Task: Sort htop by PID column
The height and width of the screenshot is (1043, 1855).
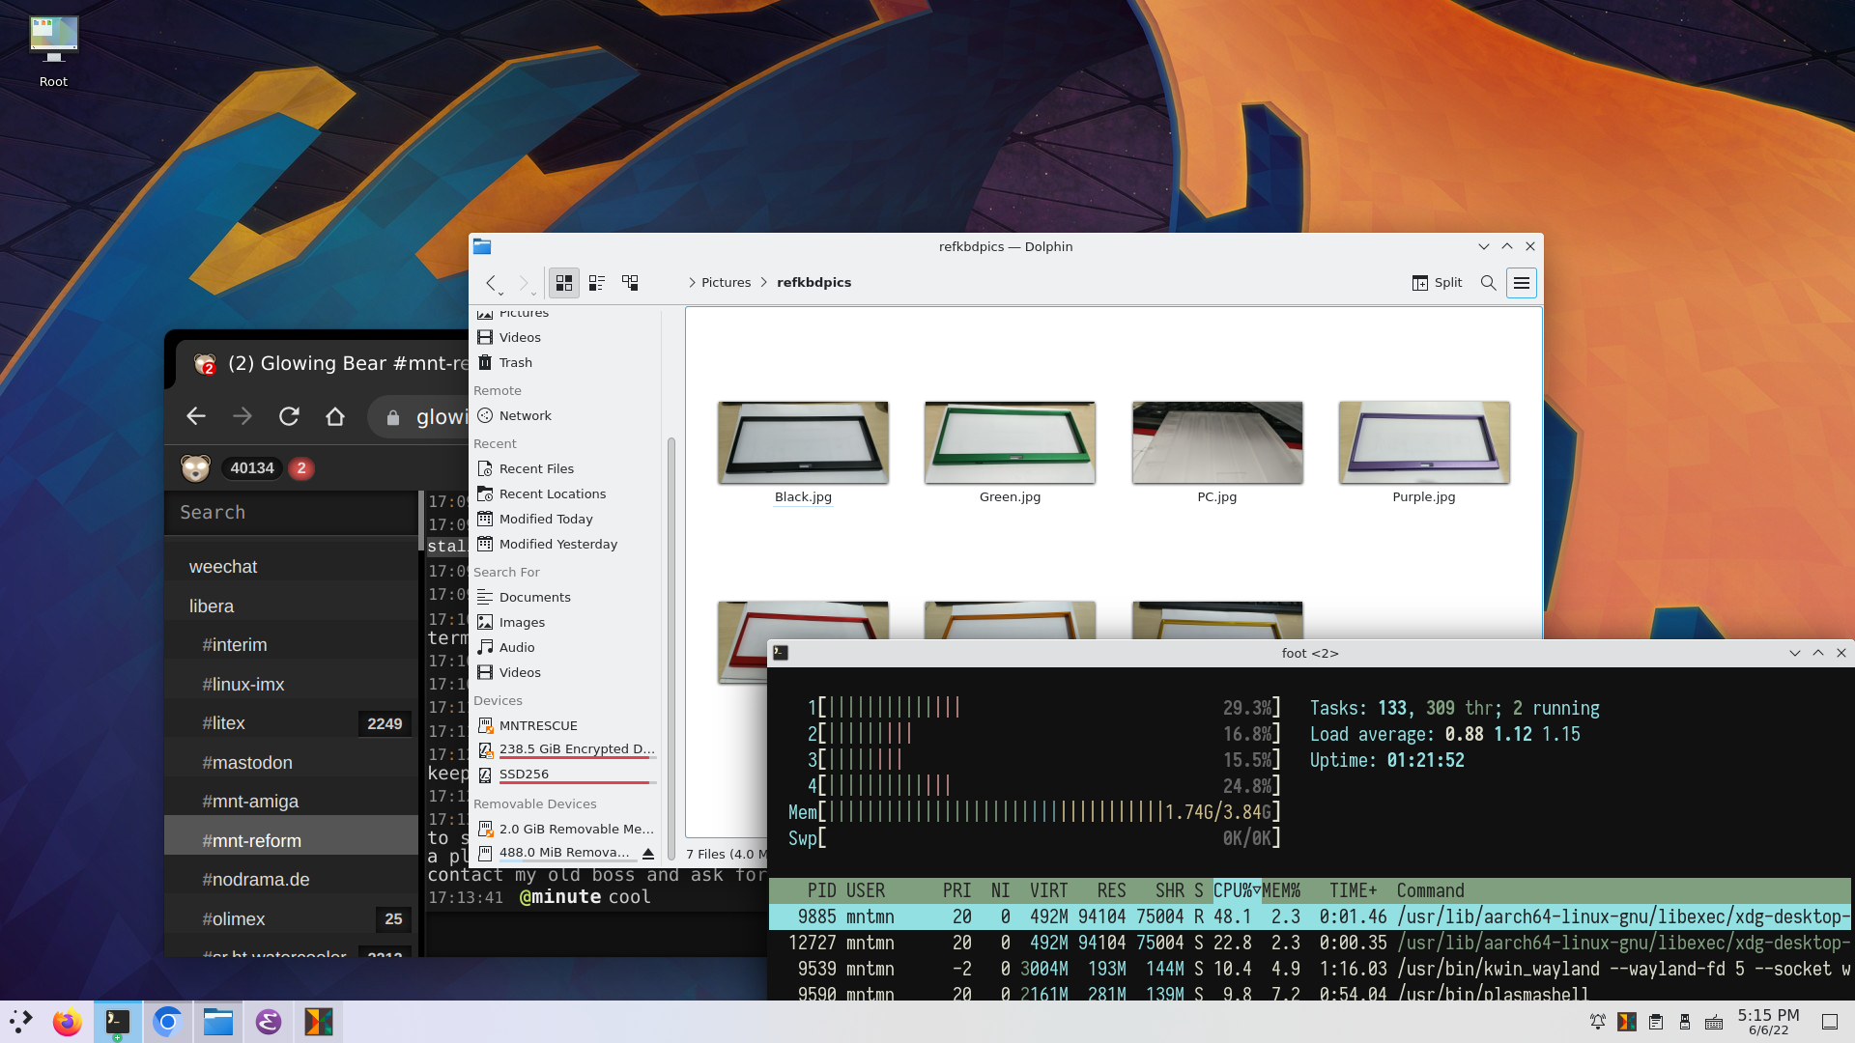Action: pos(821,890)
